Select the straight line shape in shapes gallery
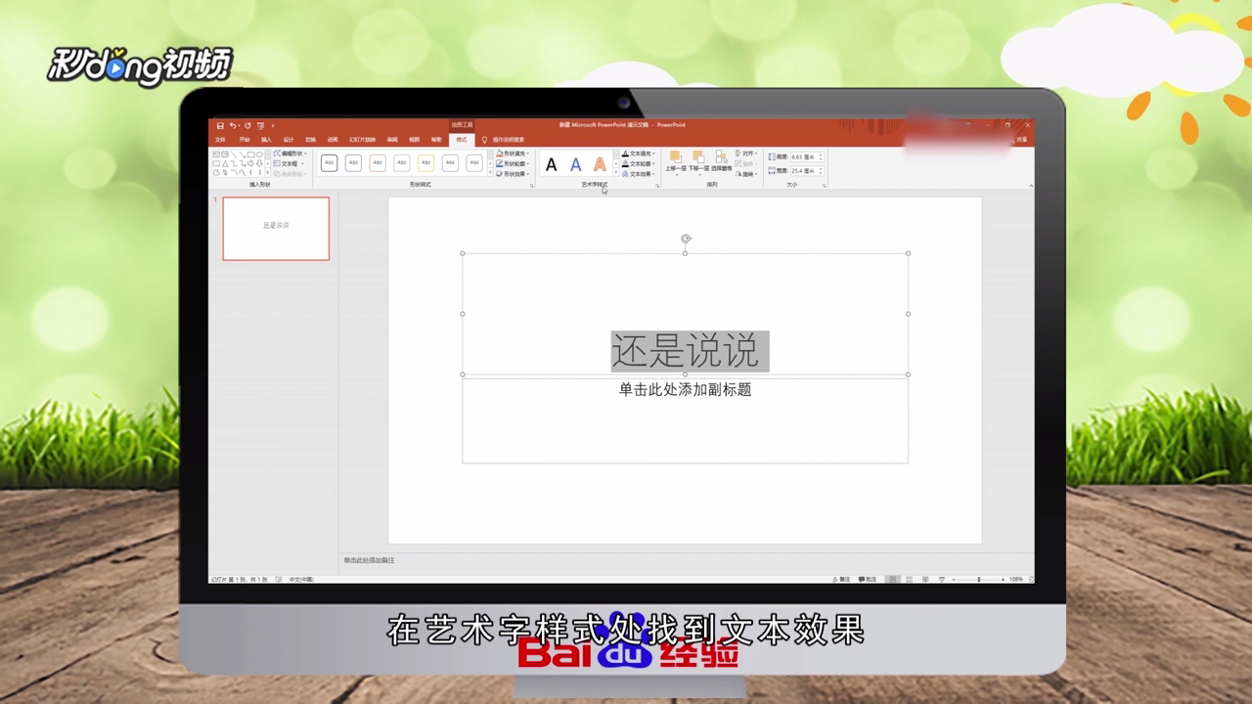The width and height of the screenshot is (1252, 704). 234,154
